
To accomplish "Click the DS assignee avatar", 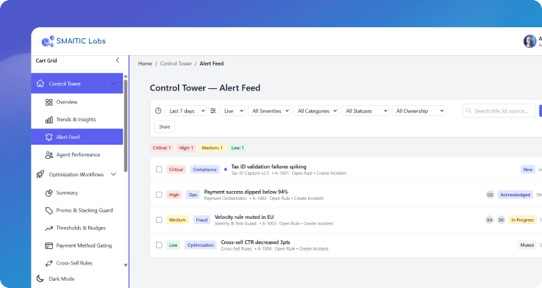I will click(x=490, y=195).
